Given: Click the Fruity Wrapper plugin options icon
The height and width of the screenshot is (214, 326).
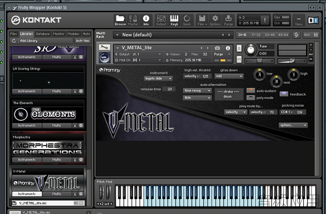Looking at the screenshot, I should (x=15, y=8).
